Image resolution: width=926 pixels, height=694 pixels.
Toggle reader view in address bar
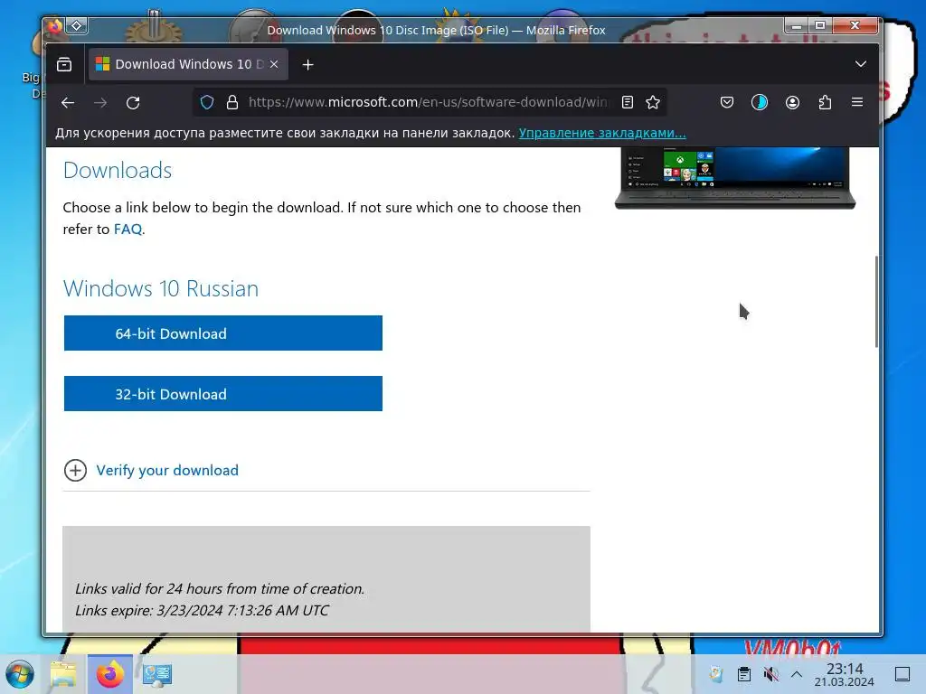coord(628,103)
